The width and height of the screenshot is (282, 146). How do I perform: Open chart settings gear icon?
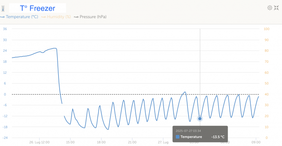coord(270,8)
